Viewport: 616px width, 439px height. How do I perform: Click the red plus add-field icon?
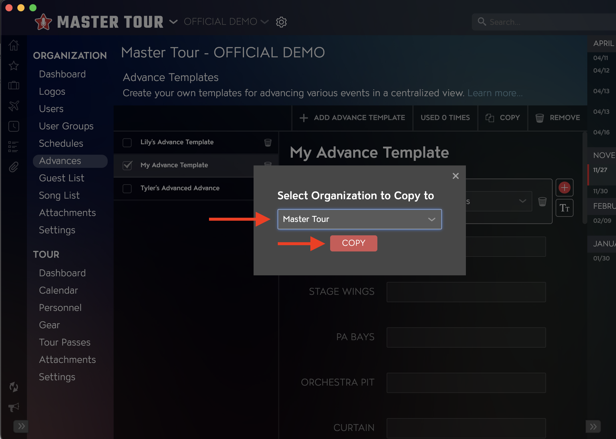[x=565, y=188]
